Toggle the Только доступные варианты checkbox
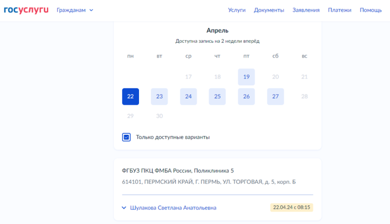 127,137
